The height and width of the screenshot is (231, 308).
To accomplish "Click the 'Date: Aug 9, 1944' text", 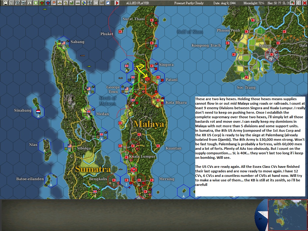I will click(x=224, y=3).
